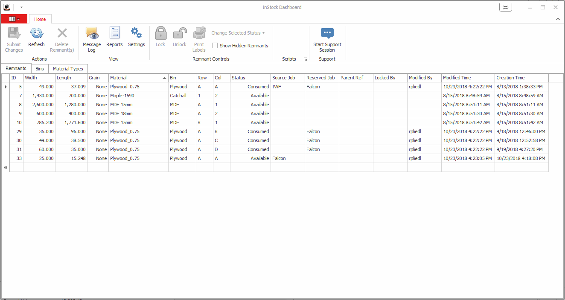Screen dimensions: 565x300
Task: Start a support session
Action: [x=327, y=34]
